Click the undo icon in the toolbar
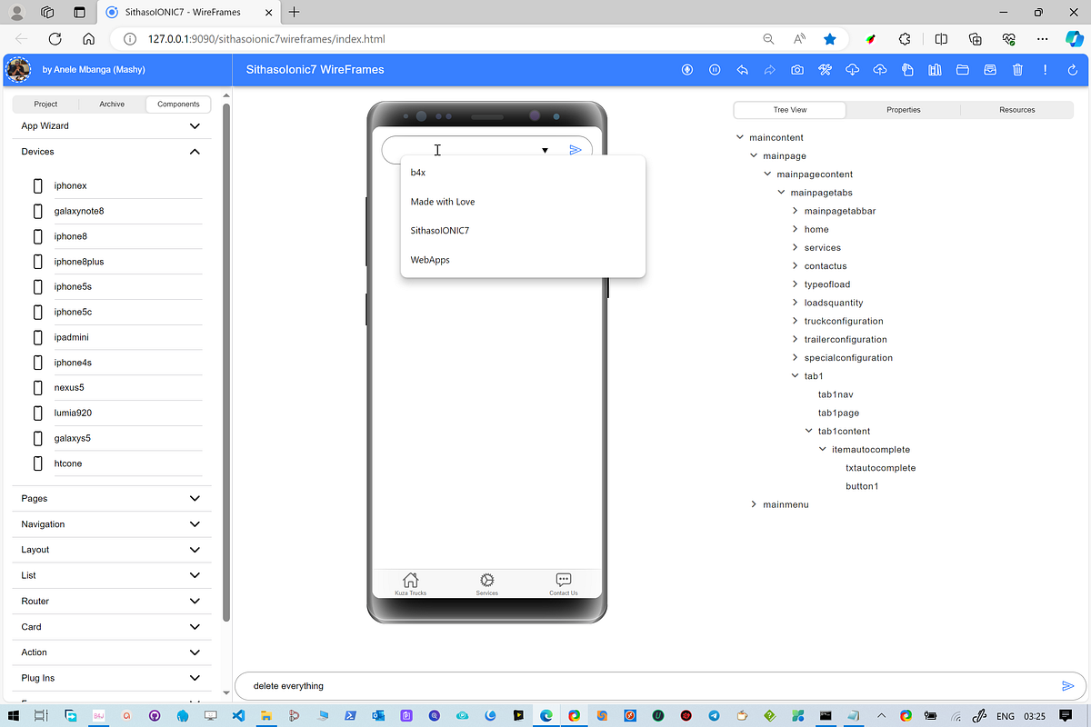This screenshot has height=727, width=1091. [x=742, y=70]
